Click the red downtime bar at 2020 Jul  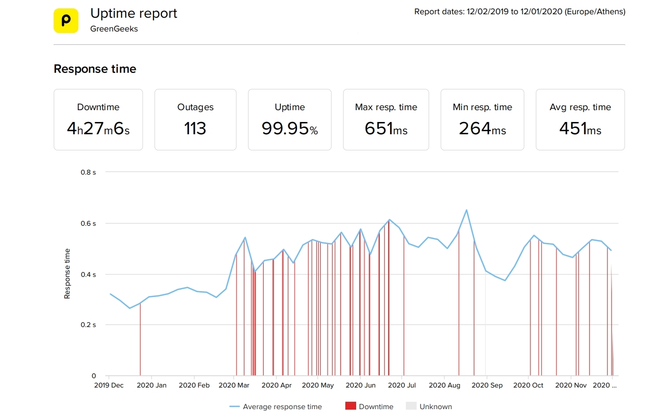tap(404, 306)
